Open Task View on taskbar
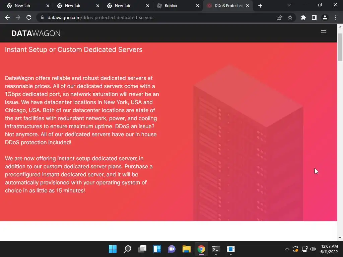Viewport: 343px width, 257px height. point(142,249)
